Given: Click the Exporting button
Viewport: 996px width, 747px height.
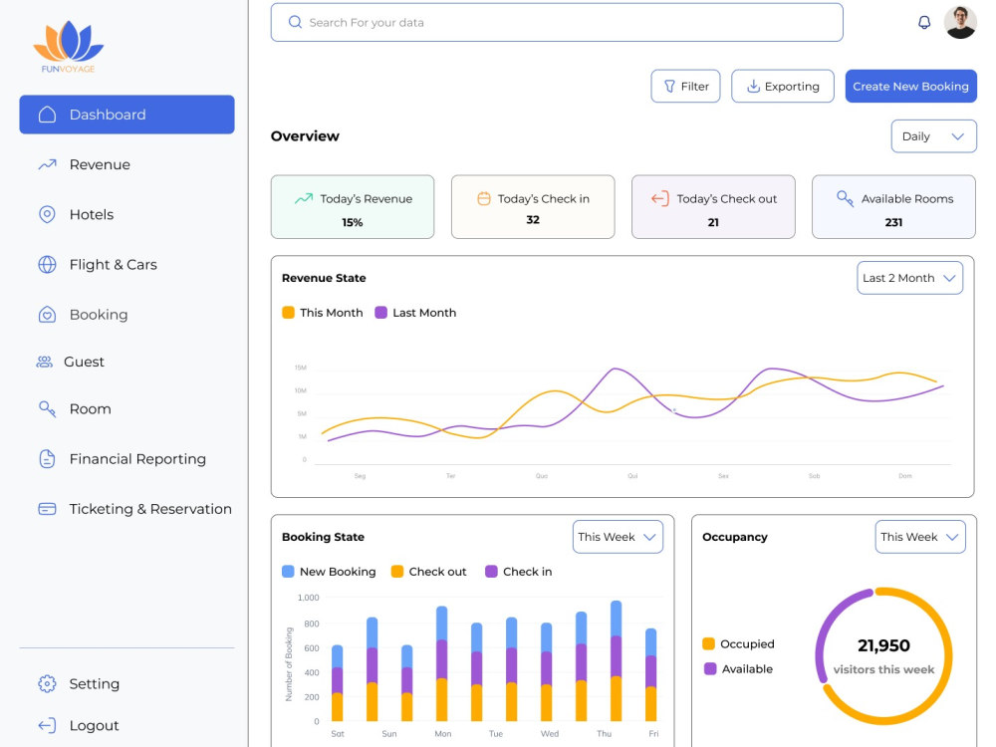Looking at the screenshot, I should [x=783, y=86].
